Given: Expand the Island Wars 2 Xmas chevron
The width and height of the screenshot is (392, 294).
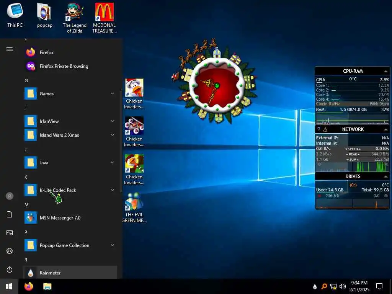Looking at the screenshot, I should [113, 135].
